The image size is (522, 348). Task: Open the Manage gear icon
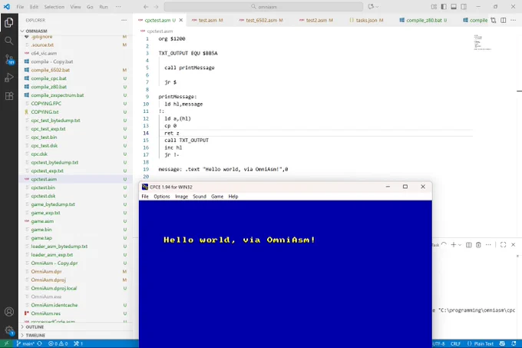(9, 330)
